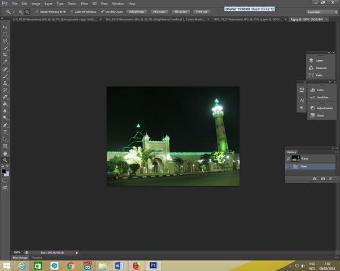Open the Filter menu

(x=84, y=3)
